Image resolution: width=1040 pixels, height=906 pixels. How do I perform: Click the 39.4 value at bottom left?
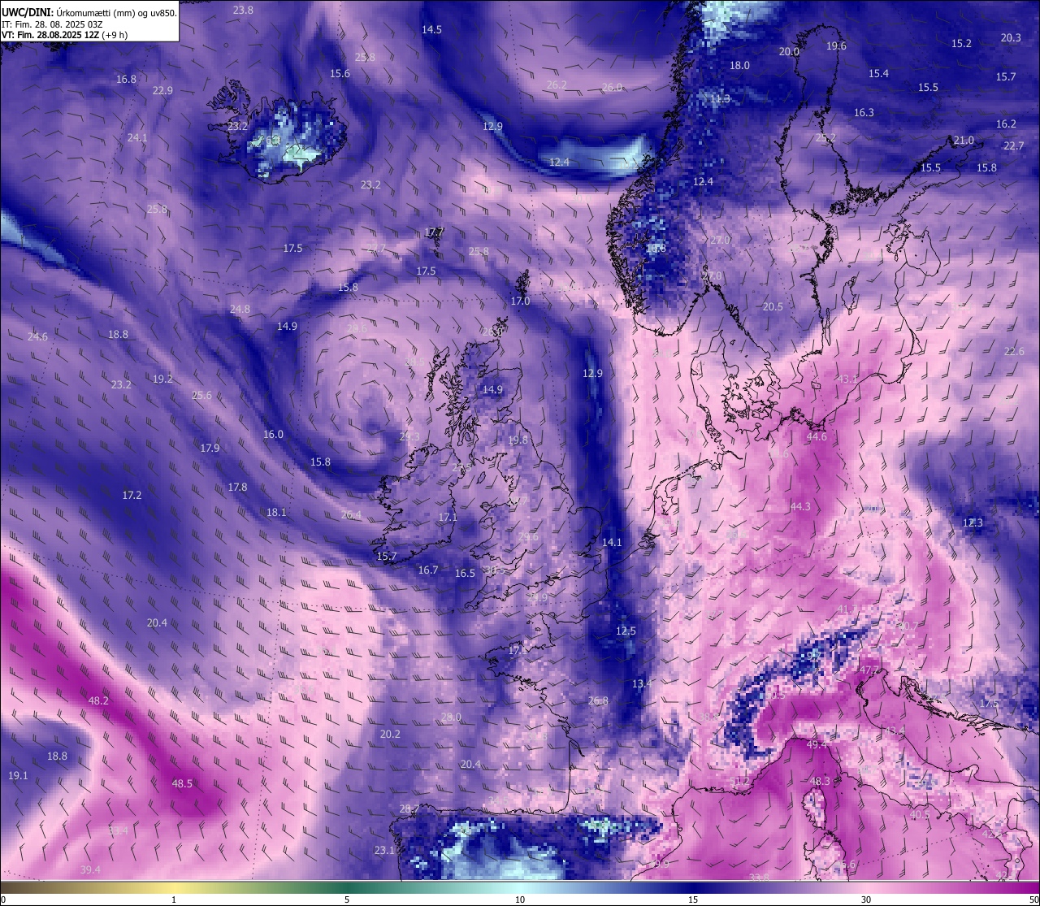[90, 869]
